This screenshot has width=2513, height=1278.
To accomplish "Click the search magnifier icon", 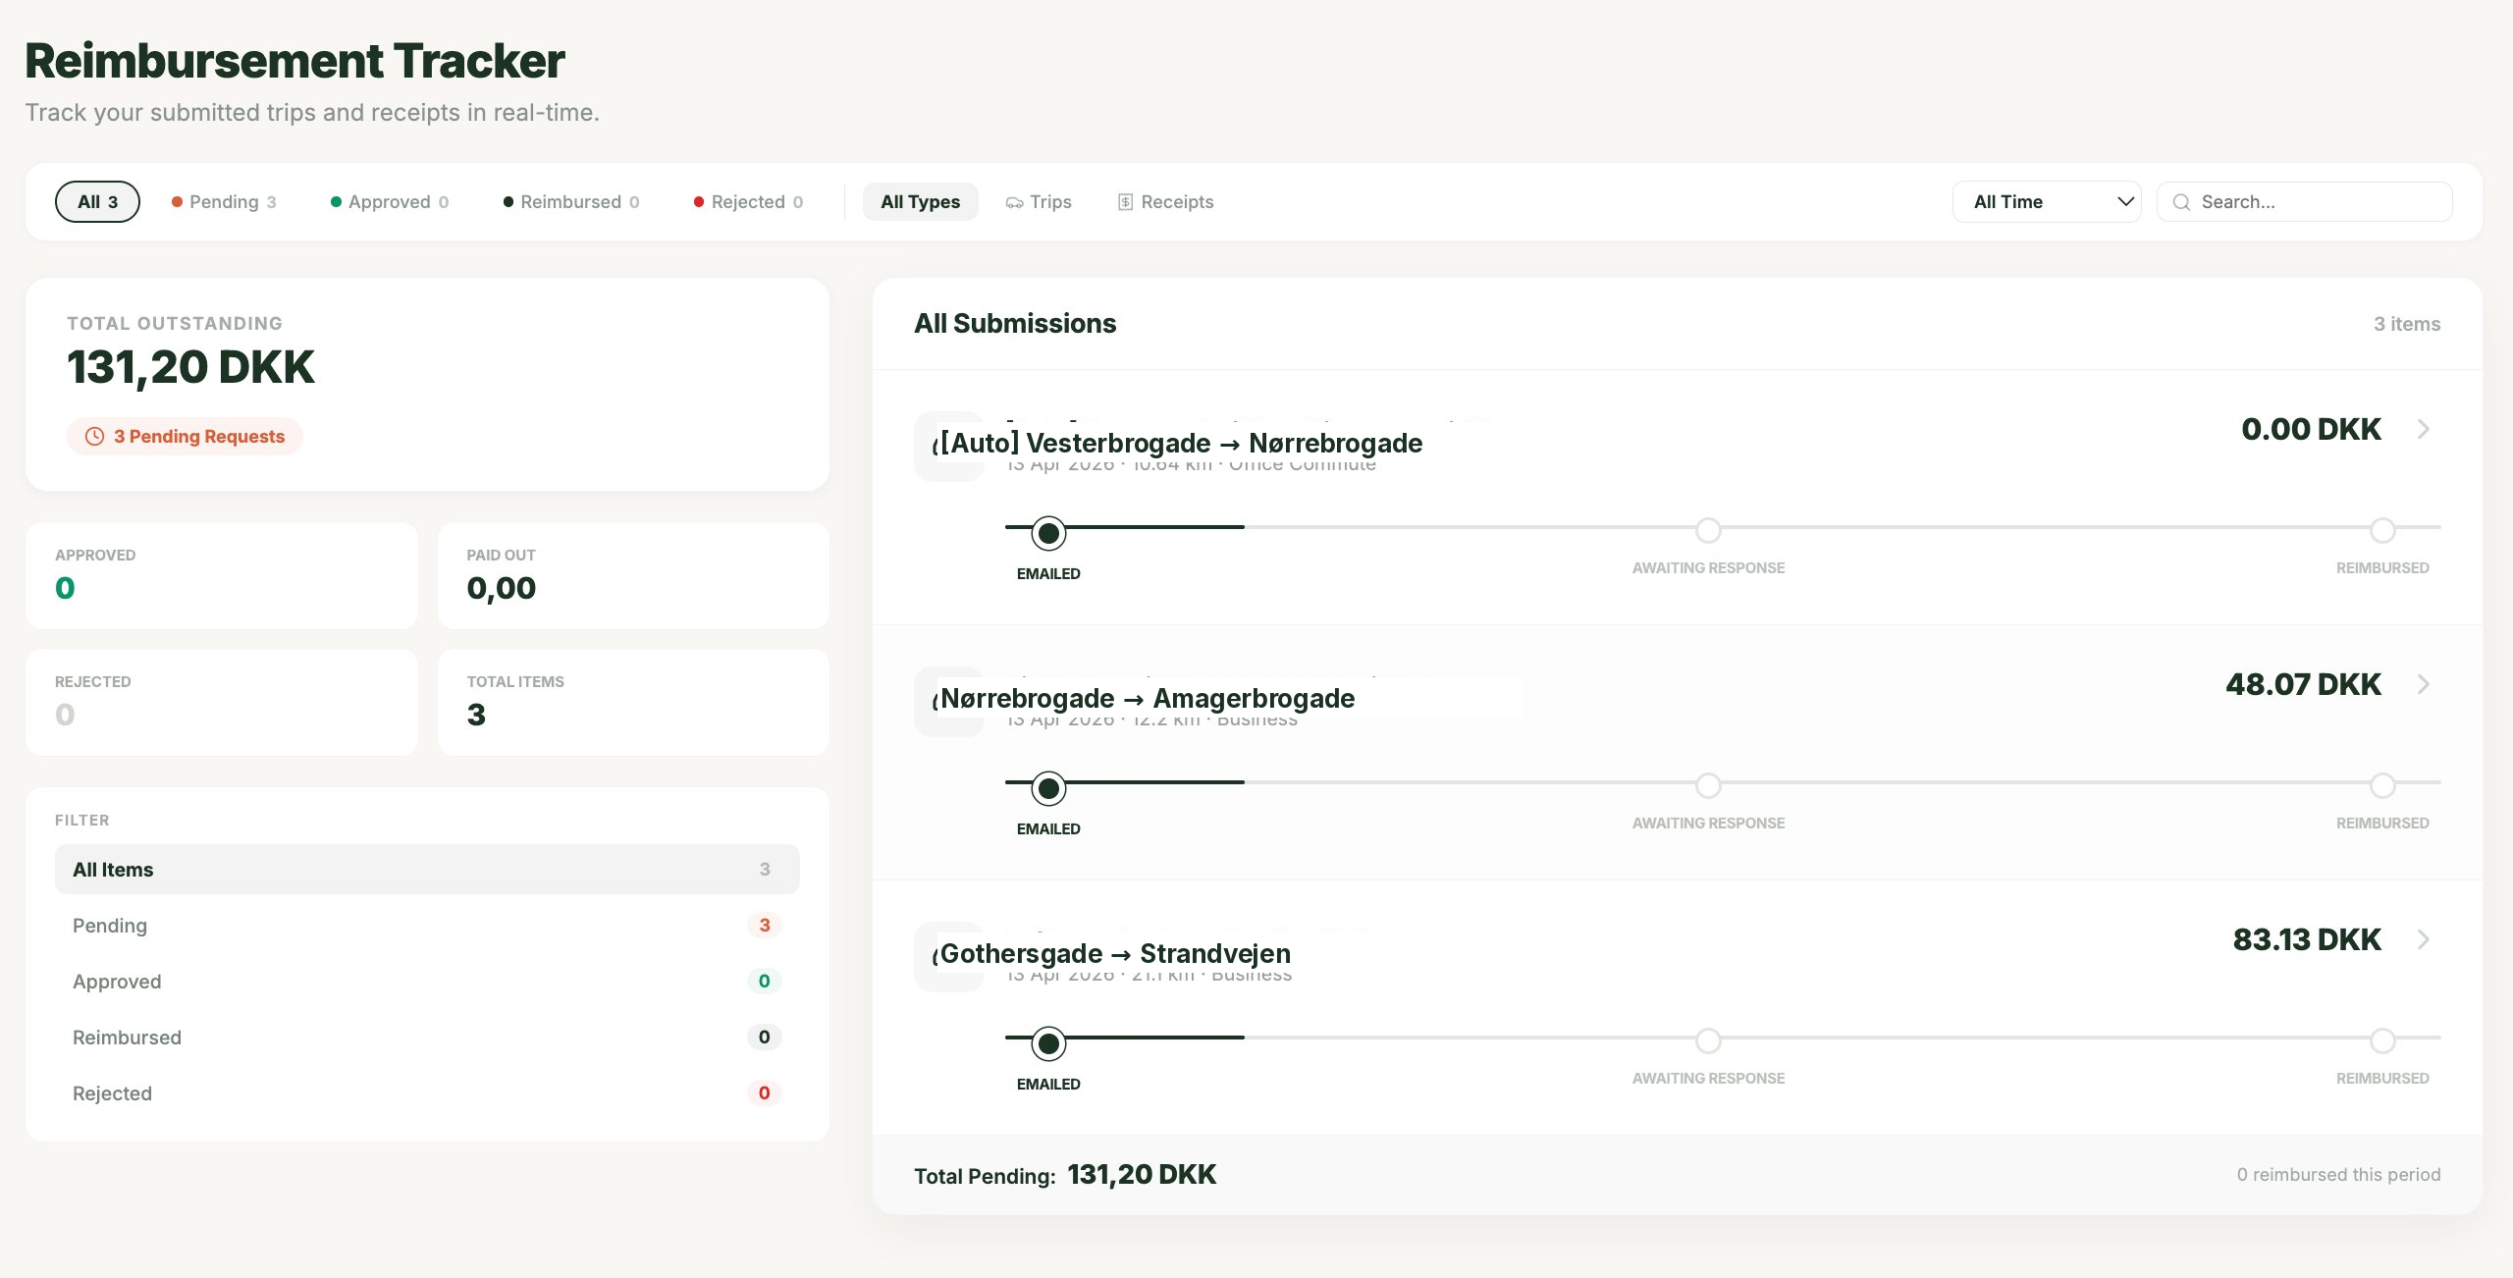I will pyautogui.click(x=2181, y=202).
